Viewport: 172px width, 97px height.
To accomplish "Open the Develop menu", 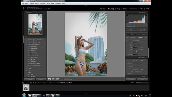I will [31, 4].
